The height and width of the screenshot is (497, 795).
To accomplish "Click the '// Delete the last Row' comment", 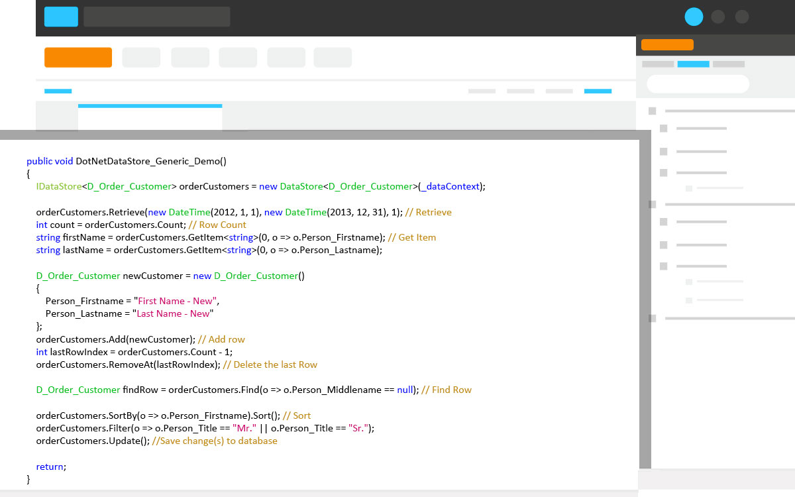I will coord(270,364).
